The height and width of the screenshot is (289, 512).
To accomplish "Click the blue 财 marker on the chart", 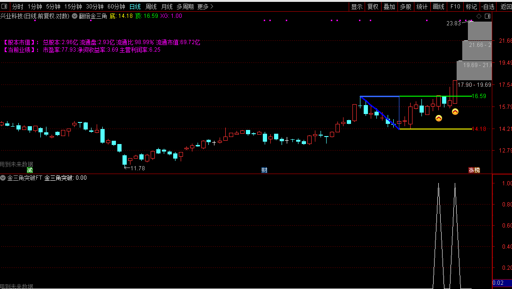I will pos(265,170).
